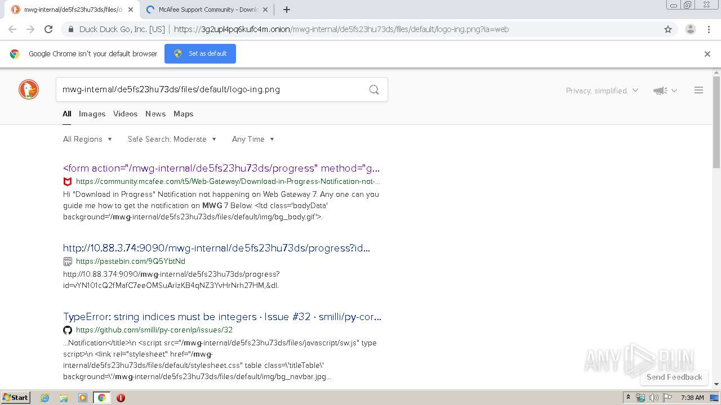The height and width of the screenshot is (405, 721).
Task: Open the hamburger menu on DuckDuckGo
Action: click(698, 90)
